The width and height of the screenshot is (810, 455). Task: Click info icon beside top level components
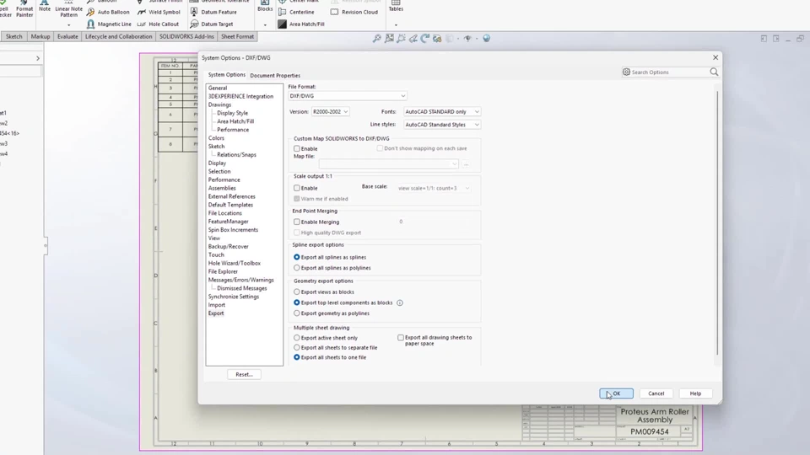pyautogui.click(x=400, y=302)
